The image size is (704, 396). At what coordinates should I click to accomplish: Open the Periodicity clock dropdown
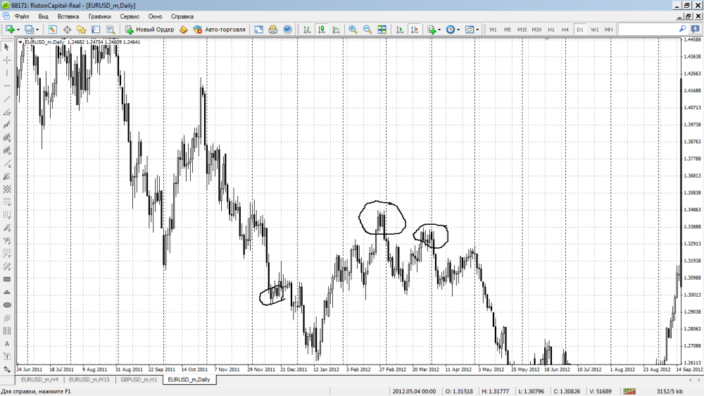(453, 30)
